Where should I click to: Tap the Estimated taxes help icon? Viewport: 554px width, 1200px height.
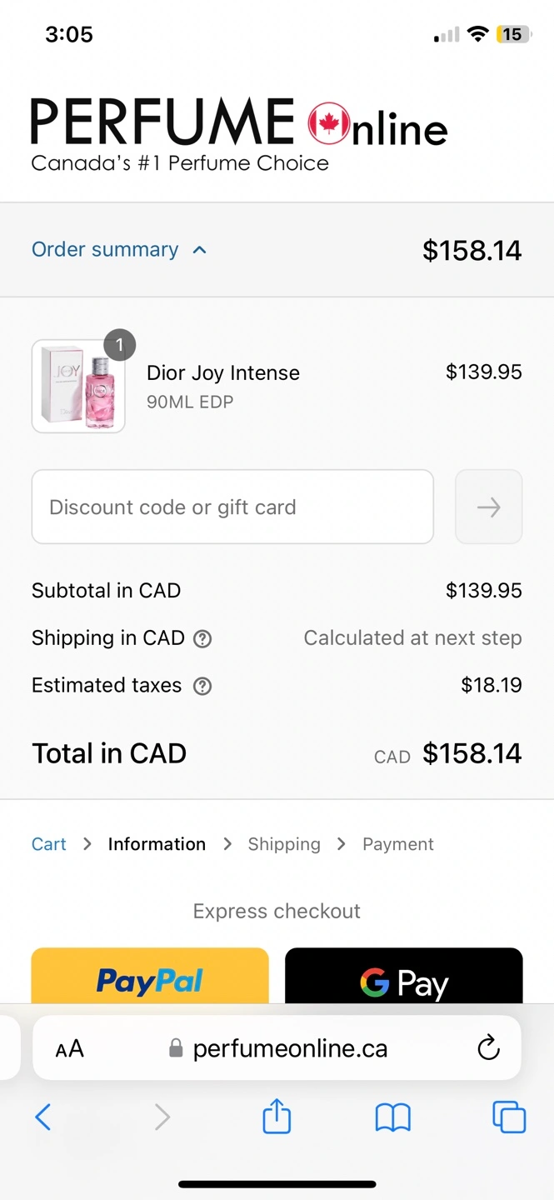[x=202, y=687]
